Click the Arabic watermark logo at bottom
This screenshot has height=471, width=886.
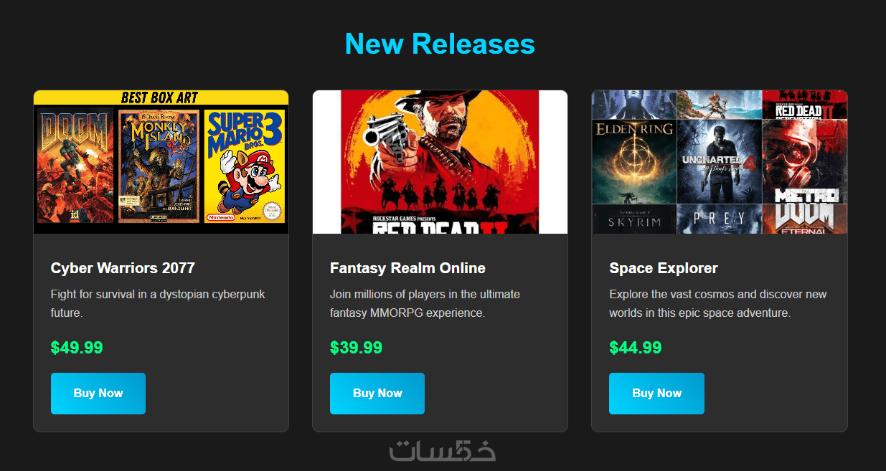[x=443, y=451]
